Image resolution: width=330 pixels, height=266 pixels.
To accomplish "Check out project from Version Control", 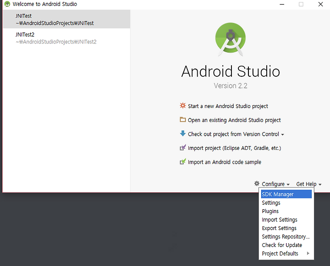I will click(233, 134).
